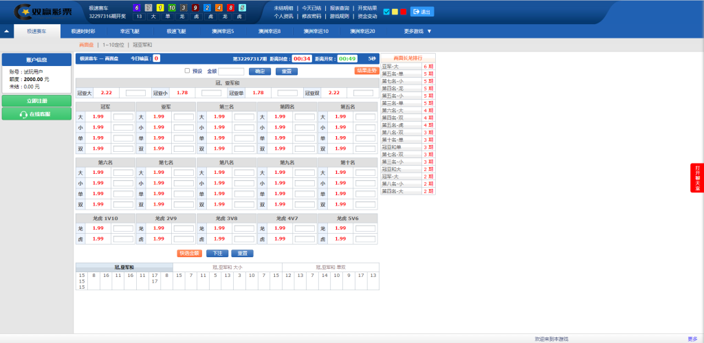Pick the yellow theme color swatch

[x=395, y=12]
